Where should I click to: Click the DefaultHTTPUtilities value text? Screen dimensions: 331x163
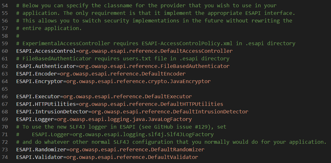point(151,104)
